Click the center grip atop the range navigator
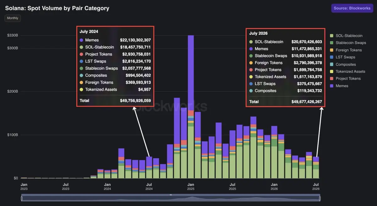This screenshot has height=206, width=377. [x=171, y=195]
